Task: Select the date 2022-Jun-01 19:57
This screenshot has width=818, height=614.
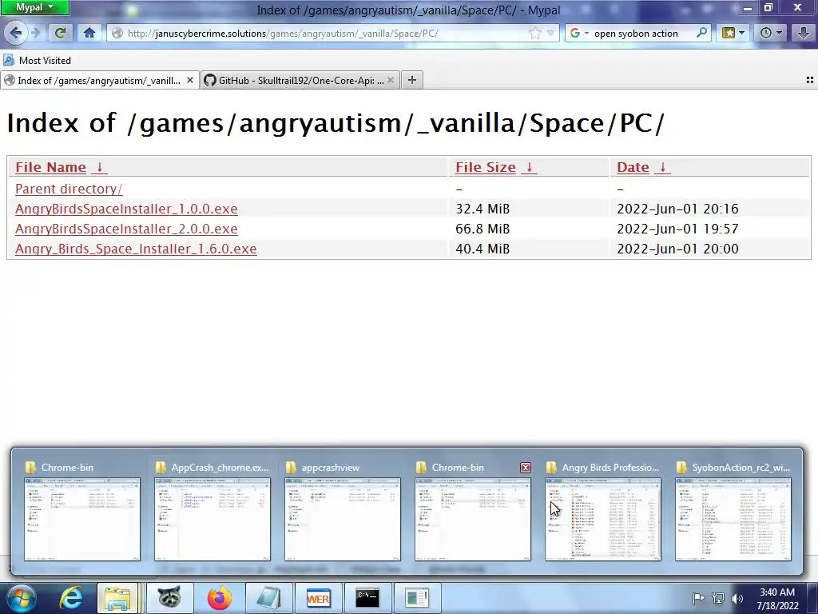Action: (x=677, y=229)
